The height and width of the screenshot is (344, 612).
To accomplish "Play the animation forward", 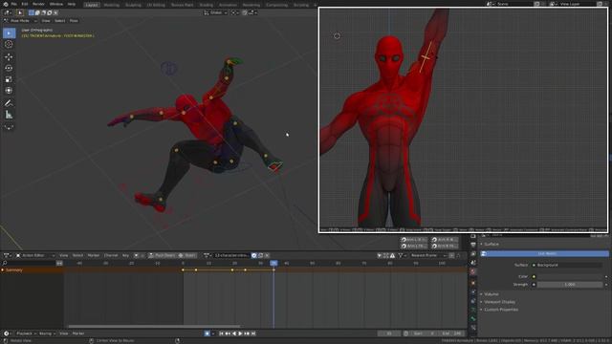I will (x=240, y=333).
